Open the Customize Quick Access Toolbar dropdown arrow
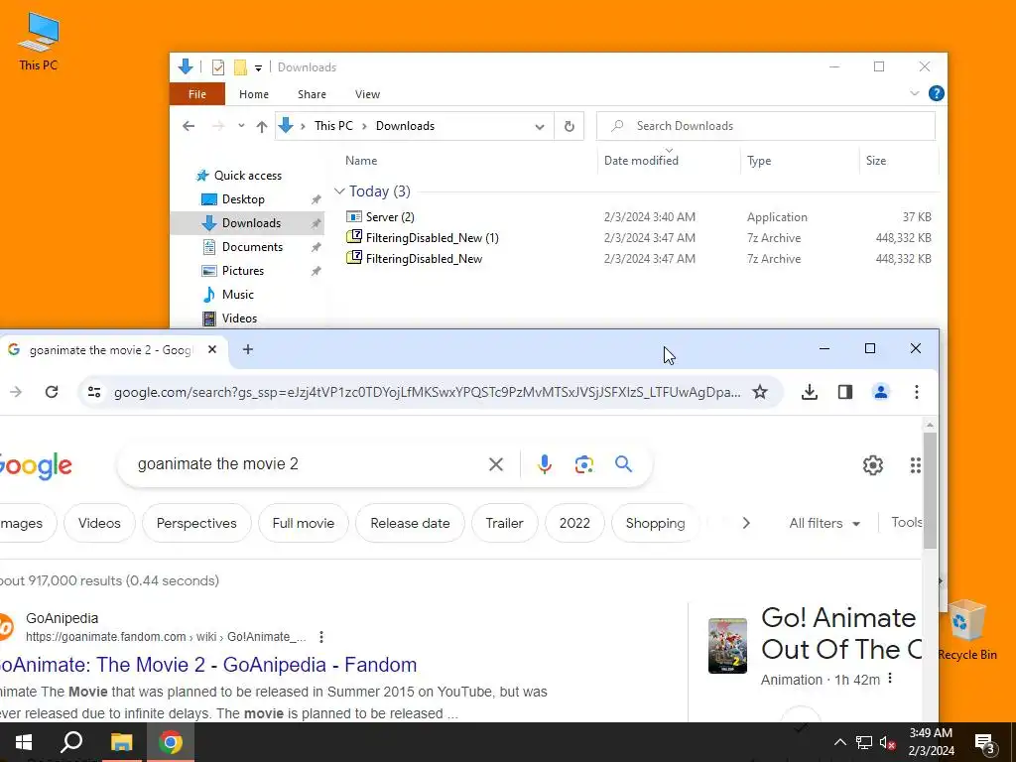The width and height of the screenshot is (1016, 762). 258,67
